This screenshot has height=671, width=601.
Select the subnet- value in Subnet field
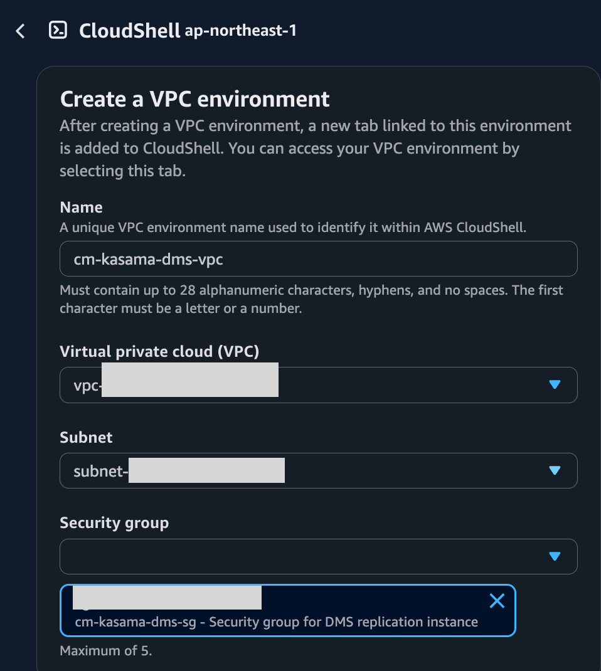[319, 471]
